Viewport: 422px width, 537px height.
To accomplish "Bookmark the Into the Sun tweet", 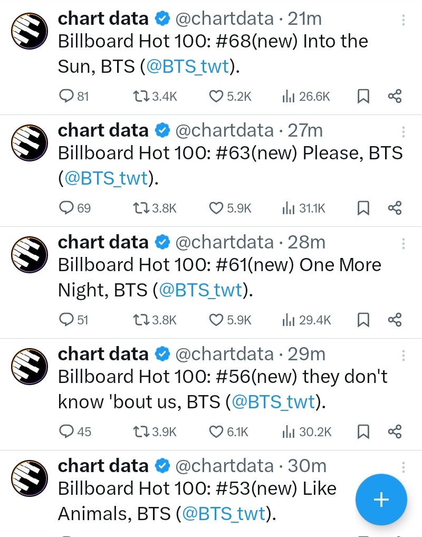I will click(x=363, y=97).
